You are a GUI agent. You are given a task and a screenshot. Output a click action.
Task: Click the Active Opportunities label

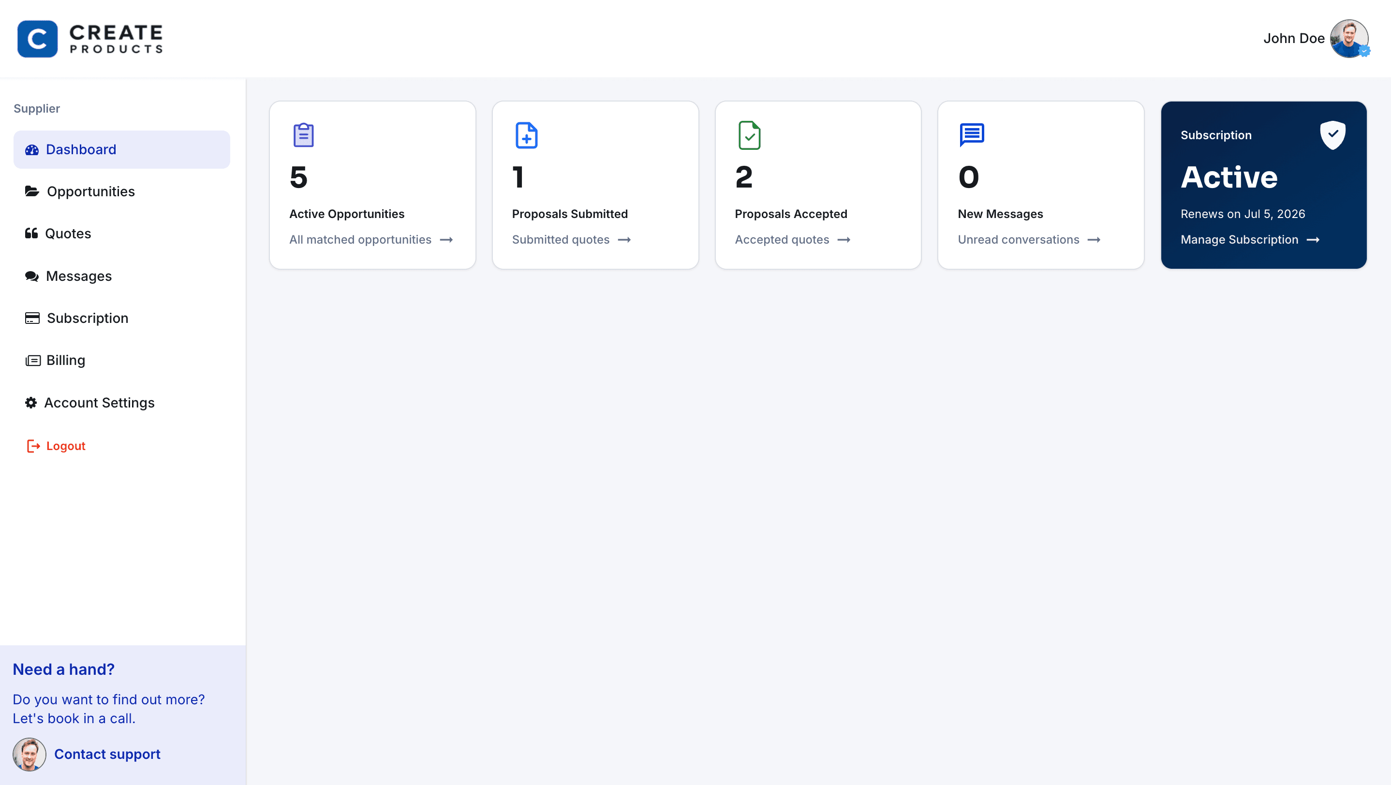point(347,214)
